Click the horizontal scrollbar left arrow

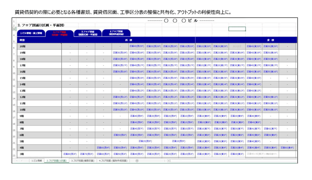(x=169, y=161)
